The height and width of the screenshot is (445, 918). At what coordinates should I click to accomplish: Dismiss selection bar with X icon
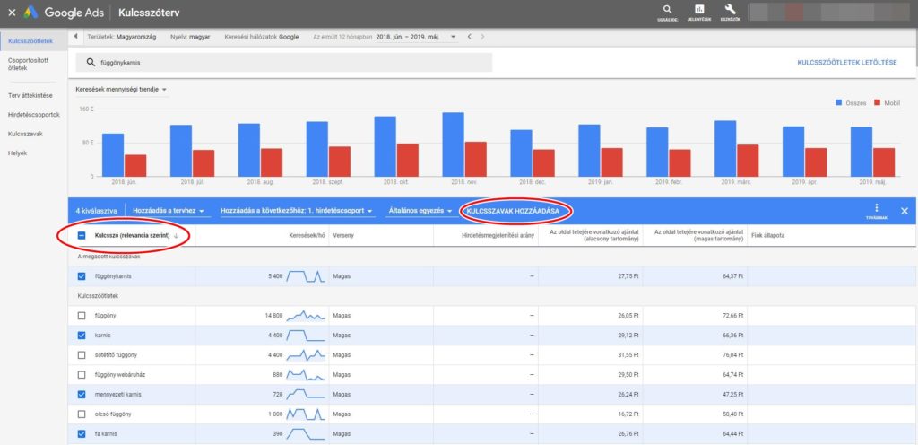[904, 211]
